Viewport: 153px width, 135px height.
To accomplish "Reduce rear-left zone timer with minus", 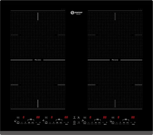I will [x=64, y=123].
